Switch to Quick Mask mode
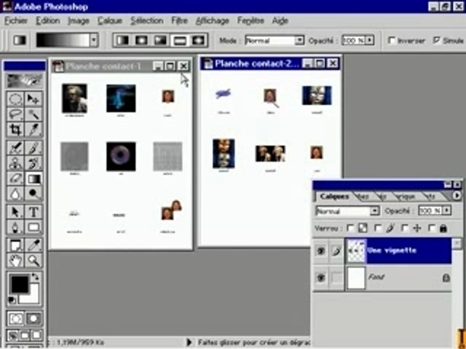Screen dimensions: 466x349 tap(33, 318)
